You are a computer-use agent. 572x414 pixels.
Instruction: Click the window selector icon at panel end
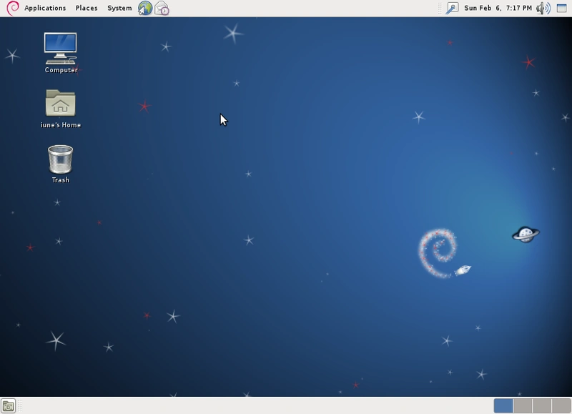pos(562,8)
